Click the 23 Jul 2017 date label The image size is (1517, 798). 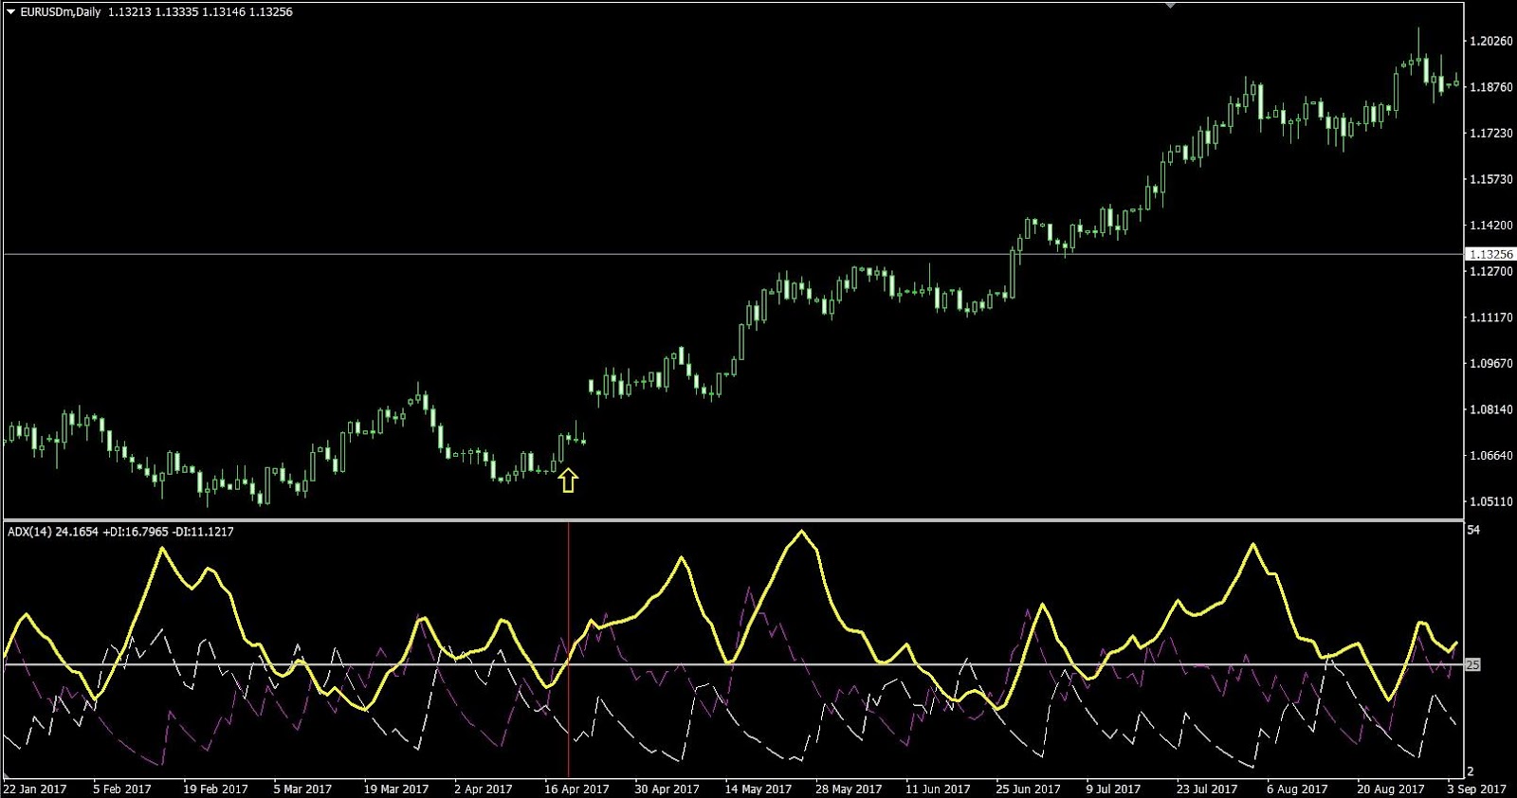[x=1207, y=789]
